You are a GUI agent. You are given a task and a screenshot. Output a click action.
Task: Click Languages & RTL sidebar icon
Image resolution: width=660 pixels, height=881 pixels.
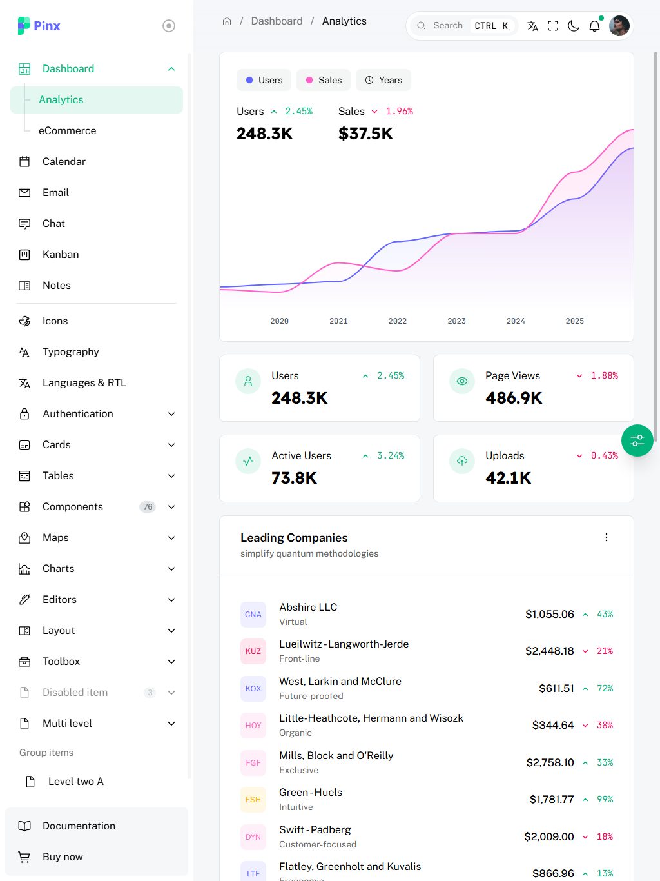click(24, 383)
